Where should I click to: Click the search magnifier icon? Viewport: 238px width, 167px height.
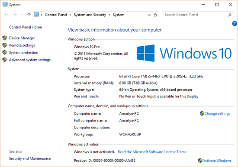coord(230,15)
